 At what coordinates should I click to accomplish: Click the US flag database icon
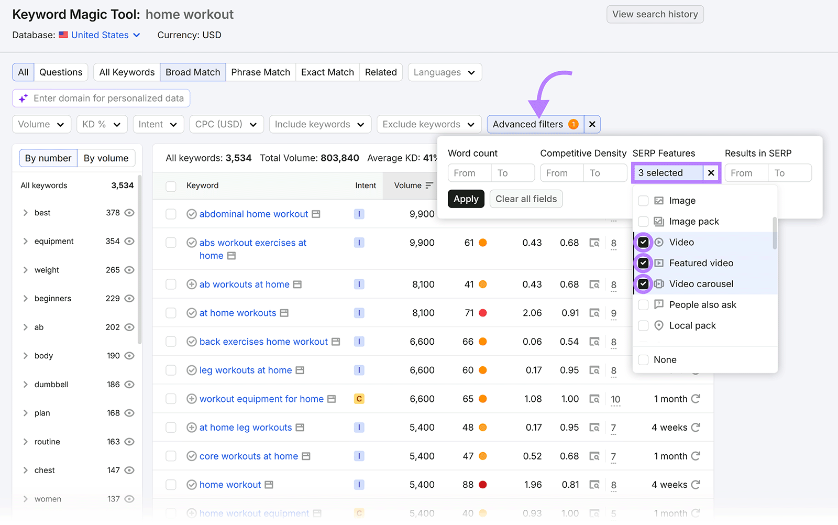click(63, 35)
